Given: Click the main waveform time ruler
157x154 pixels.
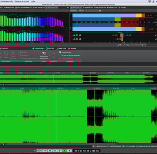Looking at the screenshot, I should click(78, 88).
